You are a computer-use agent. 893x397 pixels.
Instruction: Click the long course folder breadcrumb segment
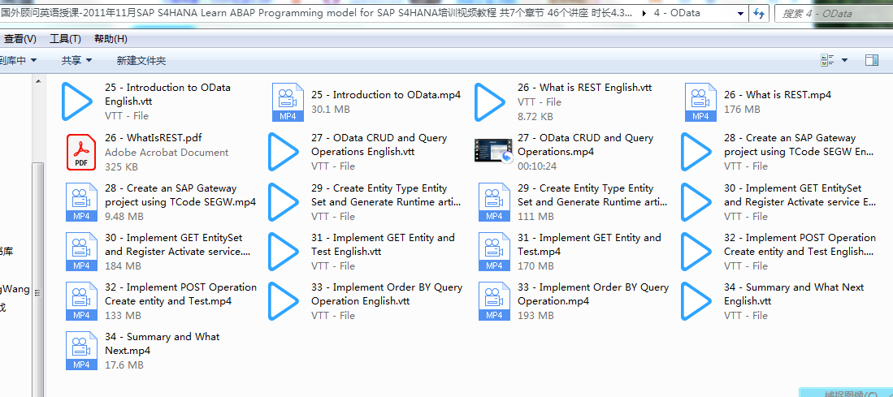pos(316,13)
